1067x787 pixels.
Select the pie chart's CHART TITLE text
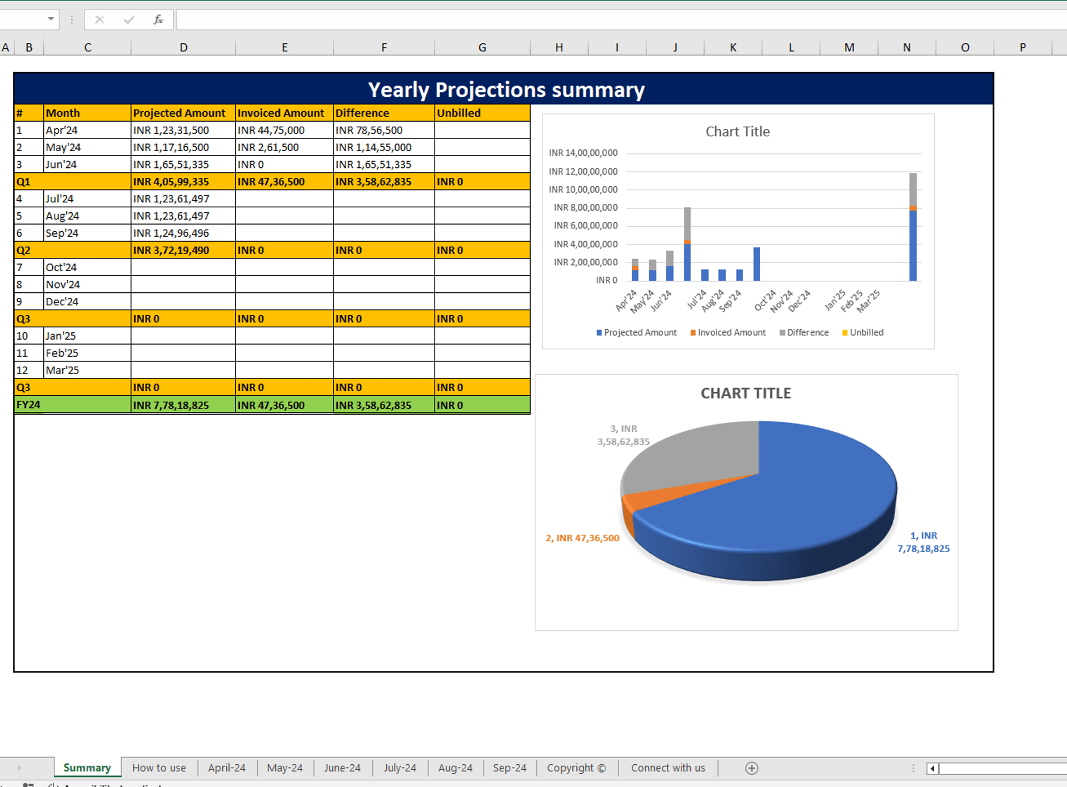(x=745, y=393)
